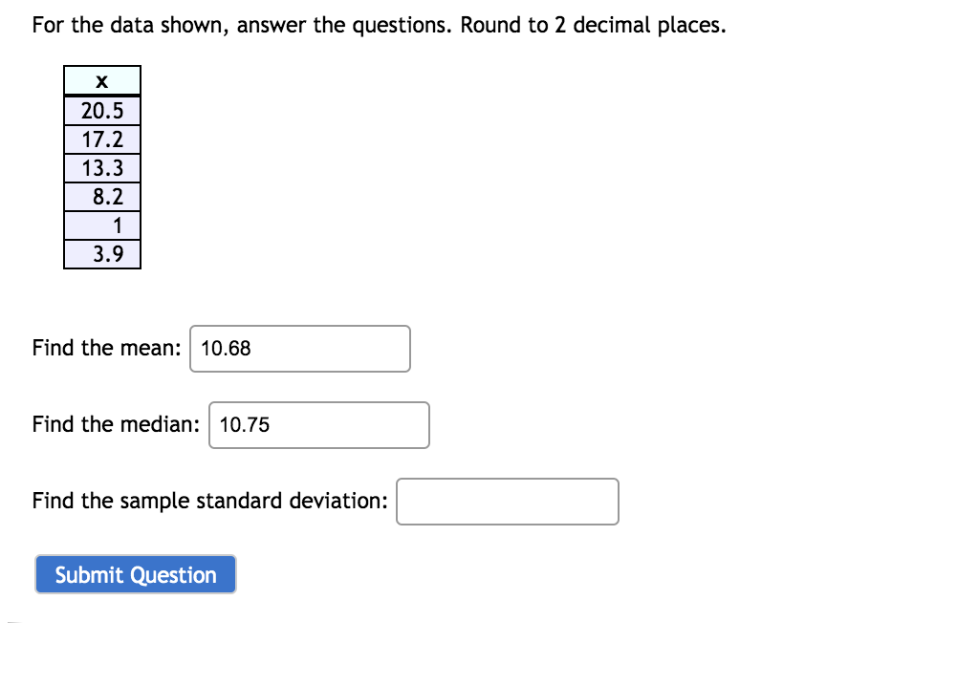Click the table header cell labeled x

pos(101,80)
